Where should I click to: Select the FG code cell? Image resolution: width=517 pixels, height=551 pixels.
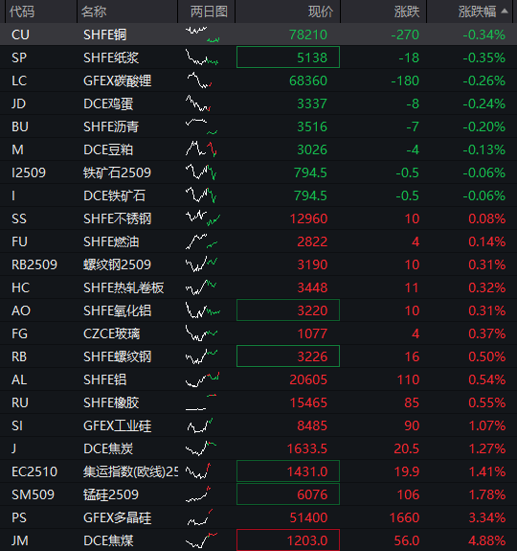pos(19,333)
